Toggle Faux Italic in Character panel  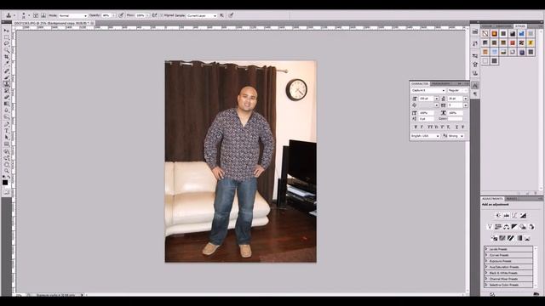click(x=422, y=127)
